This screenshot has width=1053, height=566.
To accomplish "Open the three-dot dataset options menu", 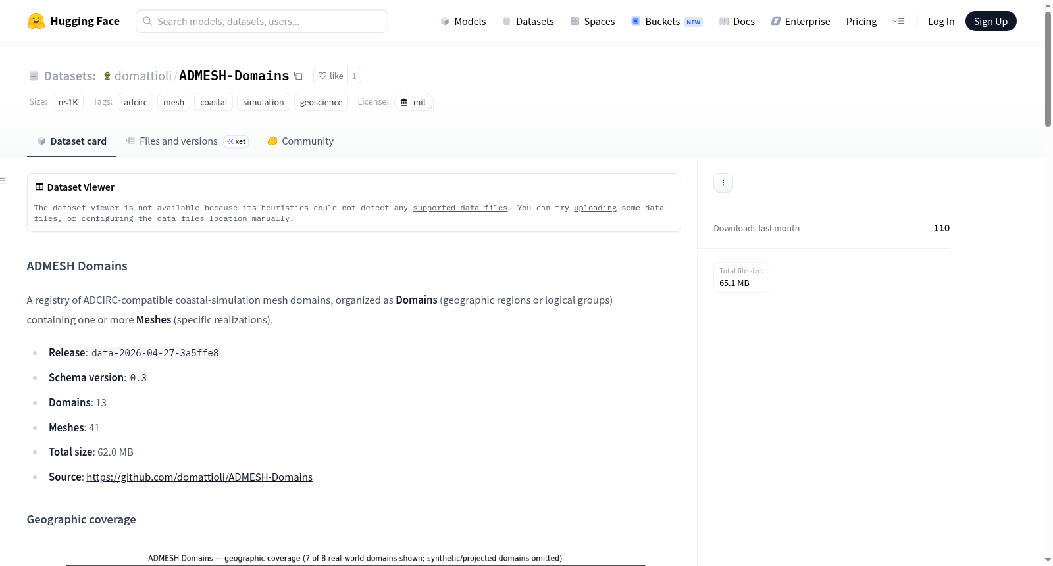I will coord(723,183).
